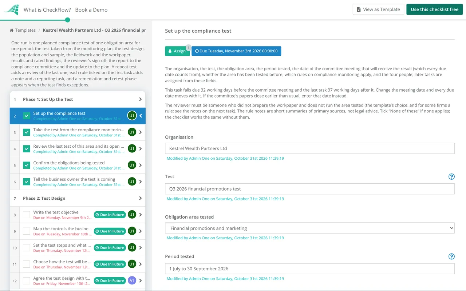Click into the Test input field
The image size is (466, 291).
tap(310, 189)
